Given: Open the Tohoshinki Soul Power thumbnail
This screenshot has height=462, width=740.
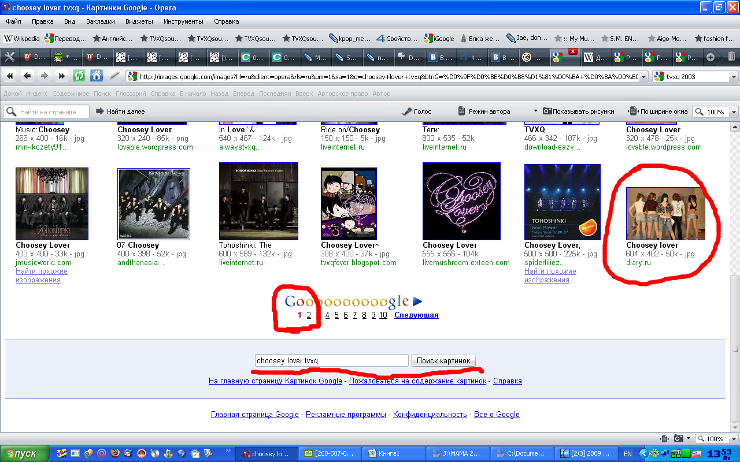Looking at the screenshot, I should click(x=563, y=202).
